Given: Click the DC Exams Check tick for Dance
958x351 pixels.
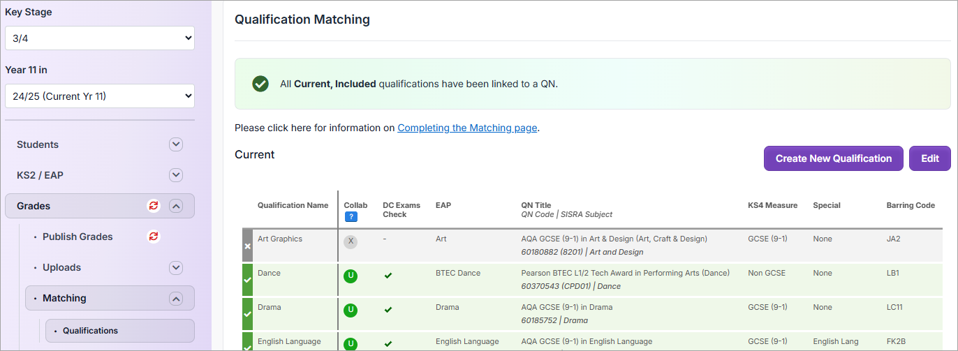Looking at the screenshot, I should click(x=388, y=276).
